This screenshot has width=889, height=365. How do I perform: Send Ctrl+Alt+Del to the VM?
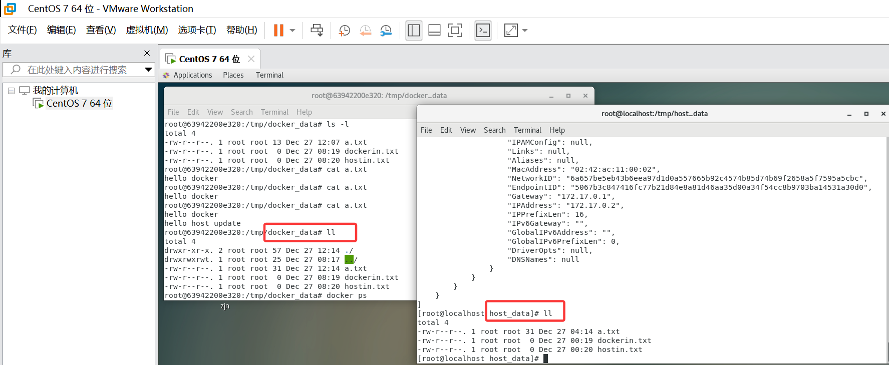(317, 31)
